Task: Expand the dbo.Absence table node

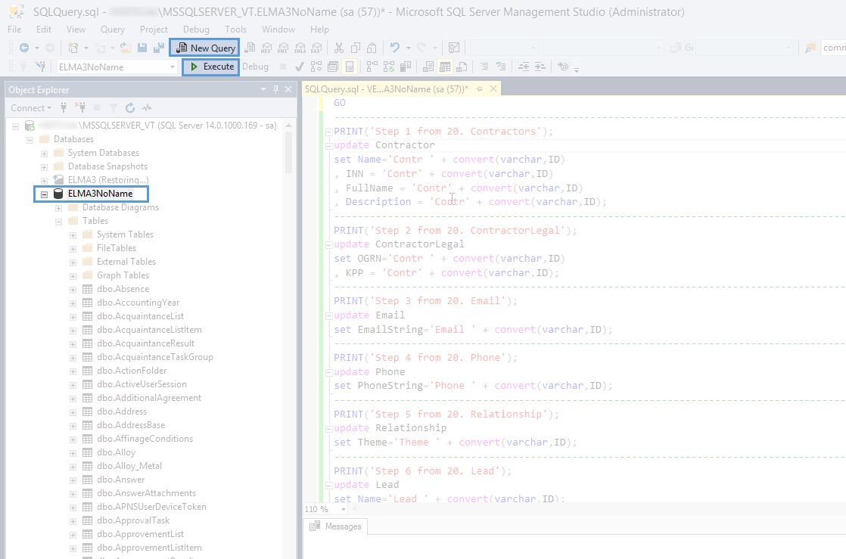Action: 73,289
